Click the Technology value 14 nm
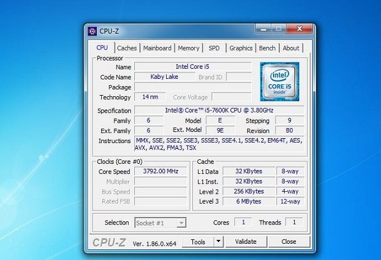This screenshot has width=381, height=260. (x=150, y=97)
